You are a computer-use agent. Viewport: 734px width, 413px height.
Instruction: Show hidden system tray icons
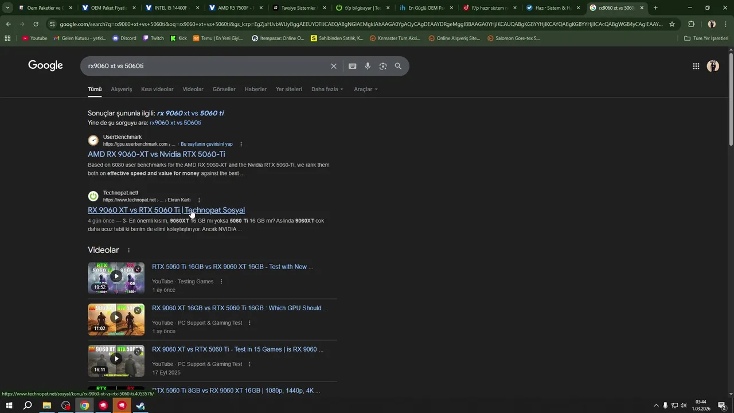[x=656, y=406]
